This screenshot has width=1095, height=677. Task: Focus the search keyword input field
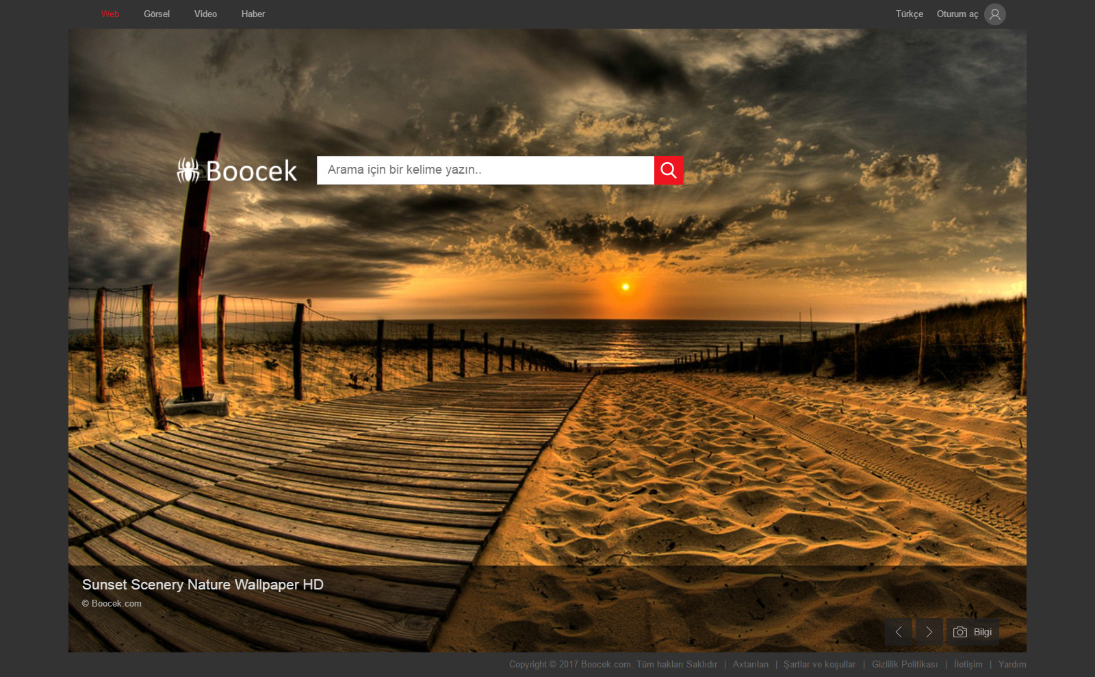(485, 170)
